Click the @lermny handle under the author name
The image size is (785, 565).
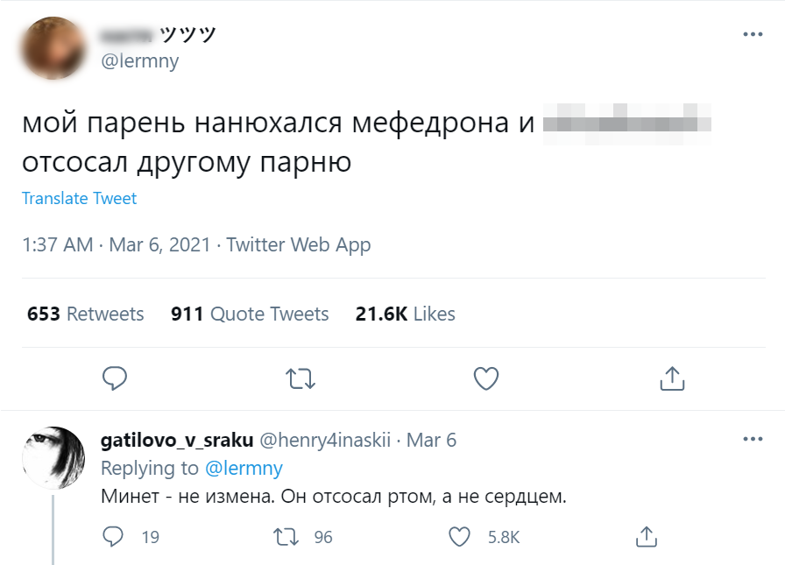click(x=140, y=61)
